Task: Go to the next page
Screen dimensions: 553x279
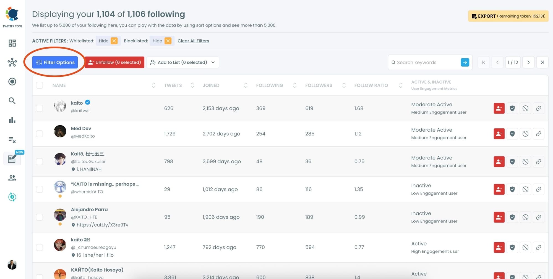Action: point(528,62)
